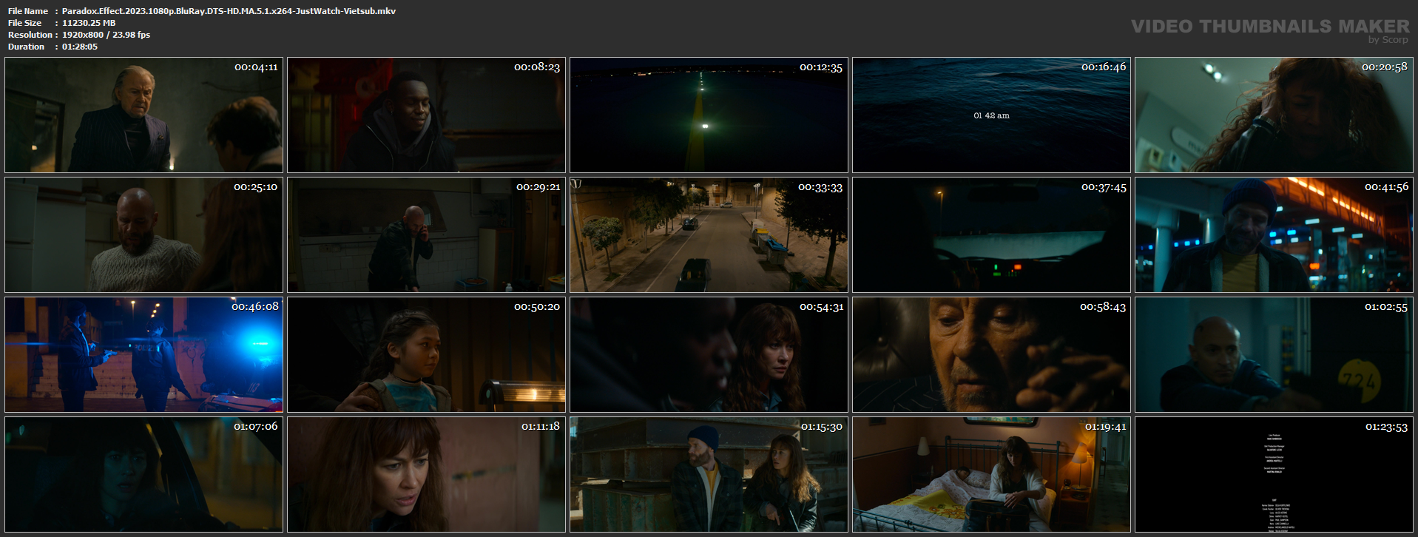Select the thumbnail at 01:15:30
This screenshot has width=1418, height=537.
pyautogui.click(x=709, y=474)
